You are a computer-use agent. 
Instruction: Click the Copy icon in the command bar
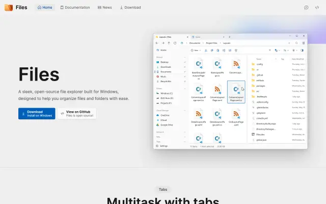[212, 50]
